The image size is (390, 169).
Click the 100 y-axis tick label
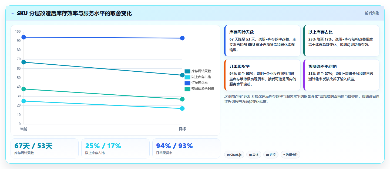click(x=18, y=32)
